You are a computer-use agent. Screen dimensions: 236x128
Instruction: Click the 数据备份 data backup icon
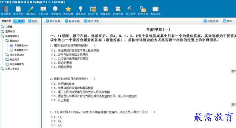pos(105,11)
